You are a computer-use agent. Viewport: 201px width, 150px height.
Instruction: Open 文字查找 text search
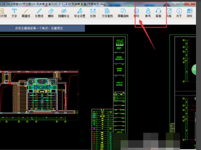click(x=107, y=13)
